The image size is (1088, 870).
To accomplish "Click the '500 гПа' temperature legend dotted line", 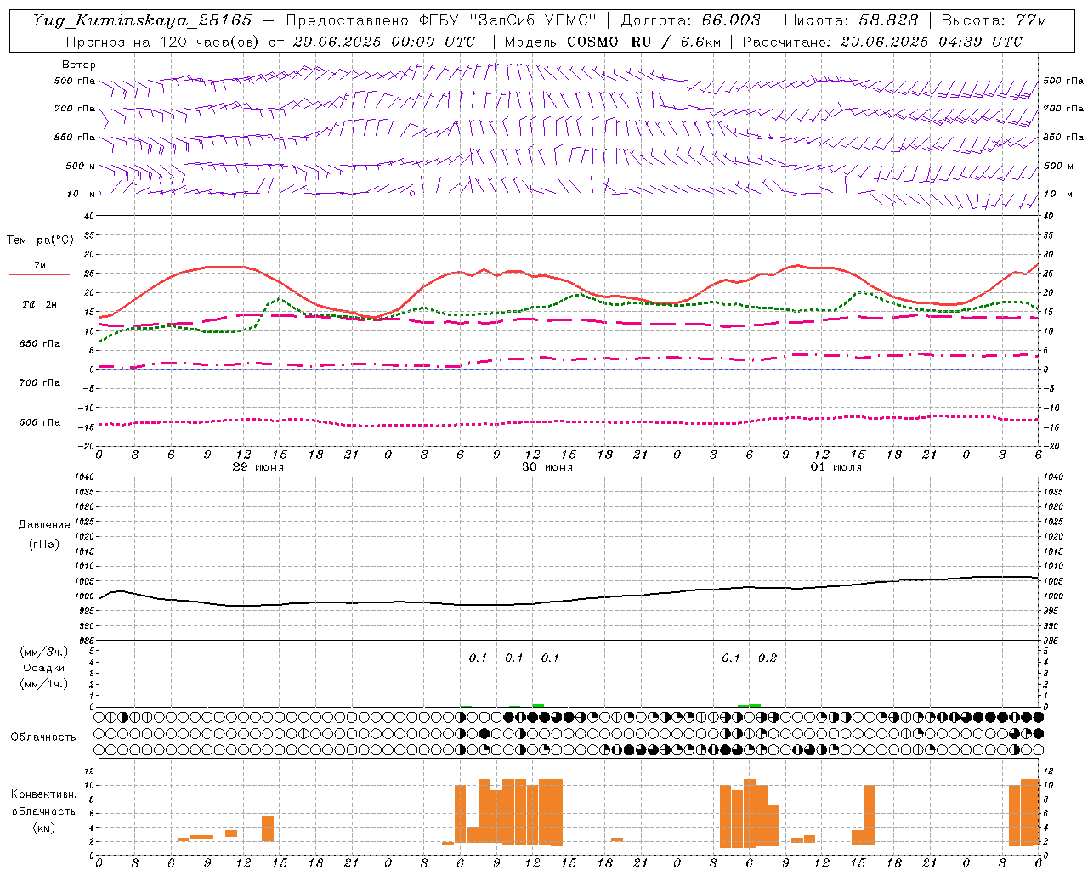I will coord(37,432).
